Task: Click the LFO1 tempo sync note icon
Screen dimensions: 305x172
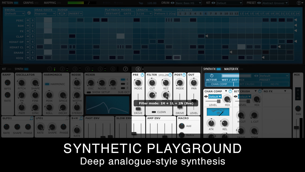Action: point(67,118)
